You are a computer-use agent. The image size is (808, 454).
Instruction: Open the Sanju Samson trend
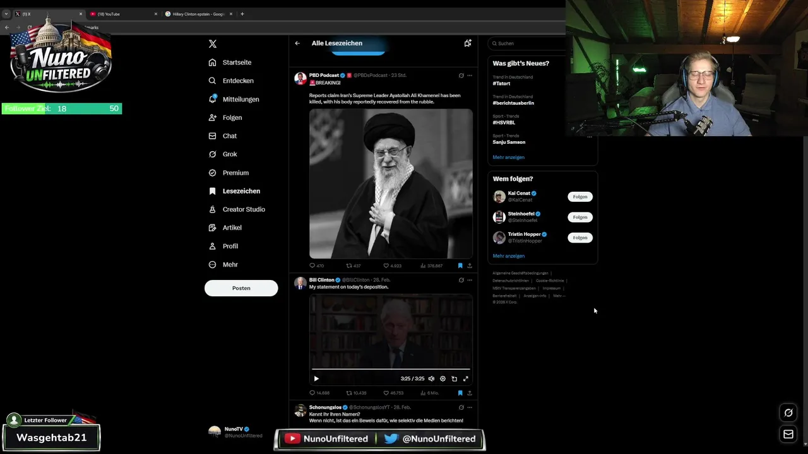(x=509, y=142)
